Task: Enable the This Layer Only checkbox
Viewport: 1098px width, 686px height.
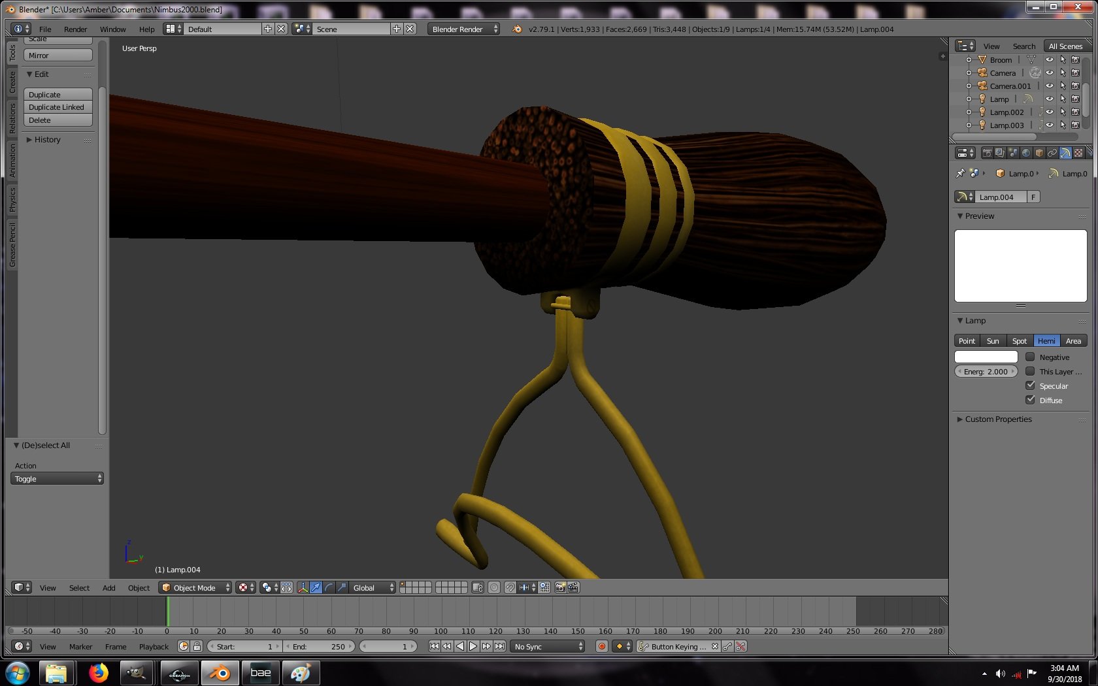Action: click(1030, 371)
